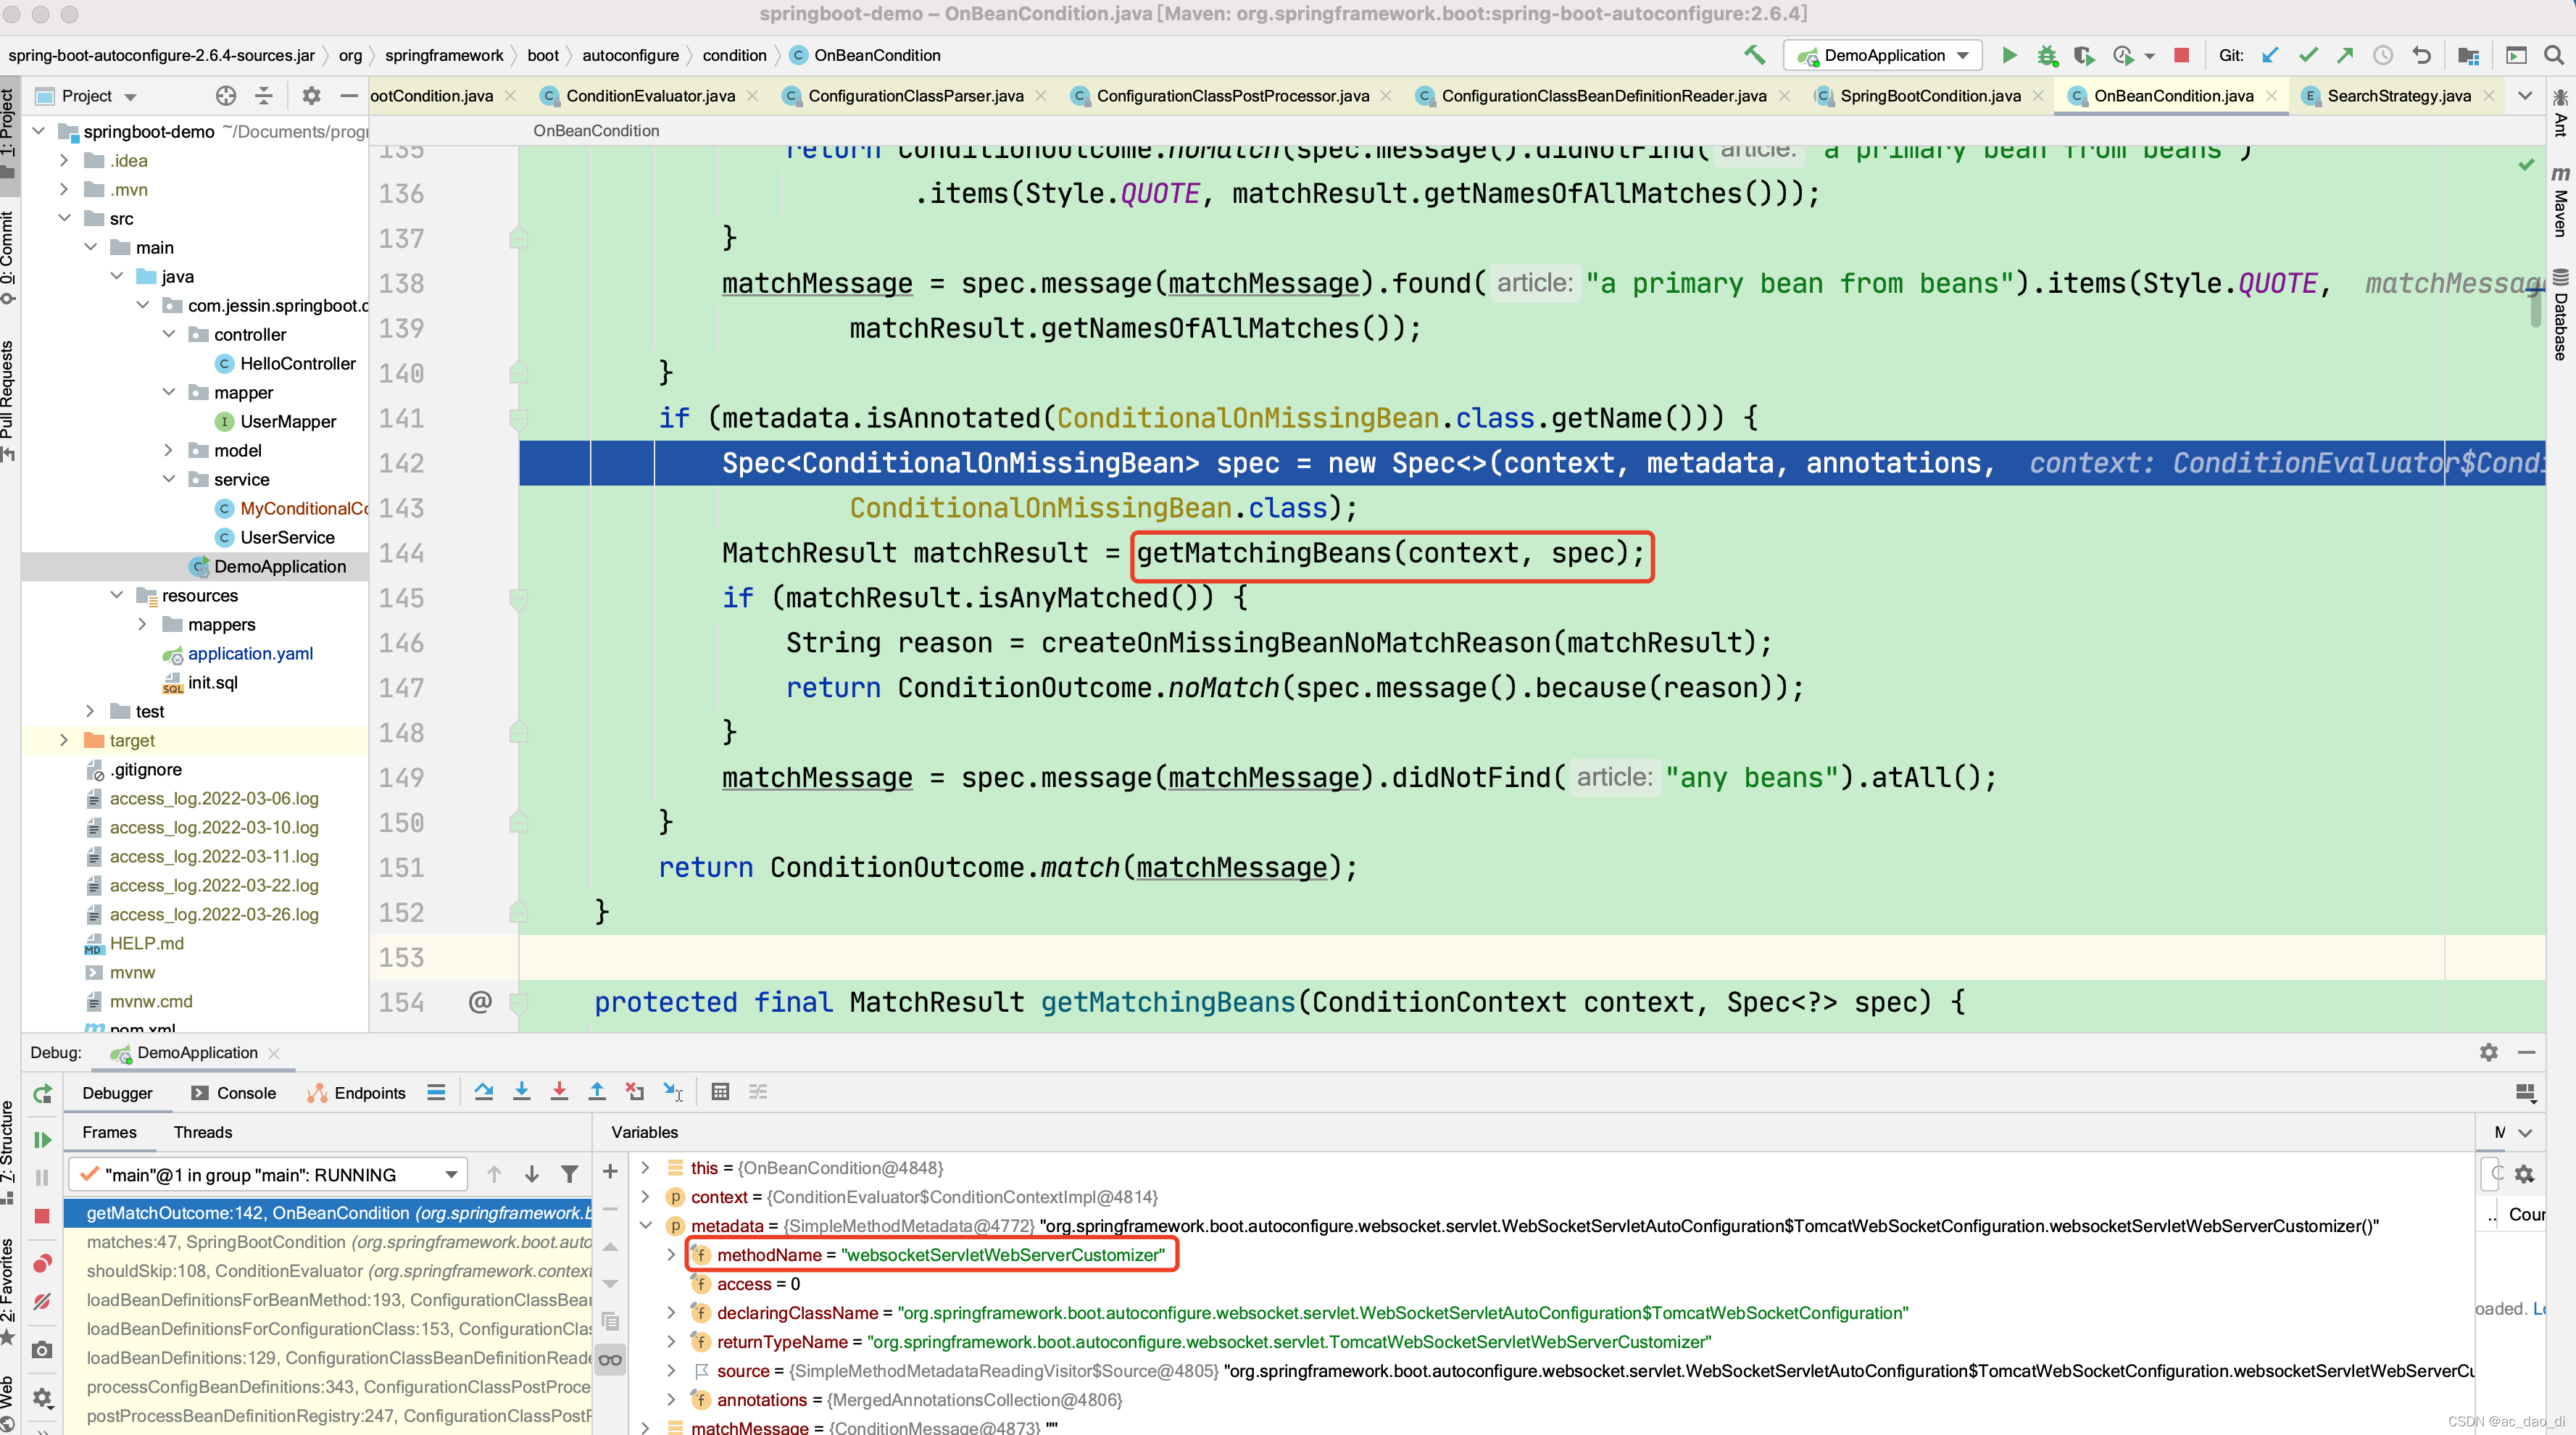Viewport: 2576px width, 1435px height.
Task: Open the Endpoints tab
Action: tap(357, 1092)
